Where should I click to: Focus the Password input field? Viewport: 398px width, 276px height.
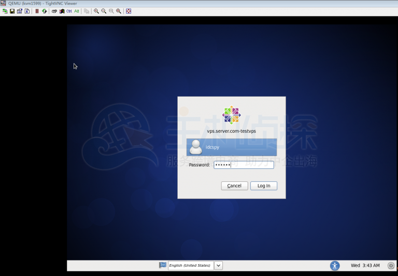pyautogui.click(x=244, y=165)
